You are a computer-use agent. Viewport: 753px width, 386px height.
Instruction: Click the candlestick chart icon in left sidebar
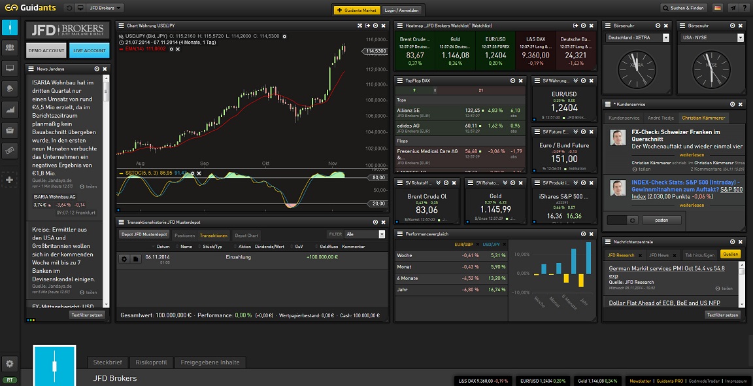pos(10,27)
